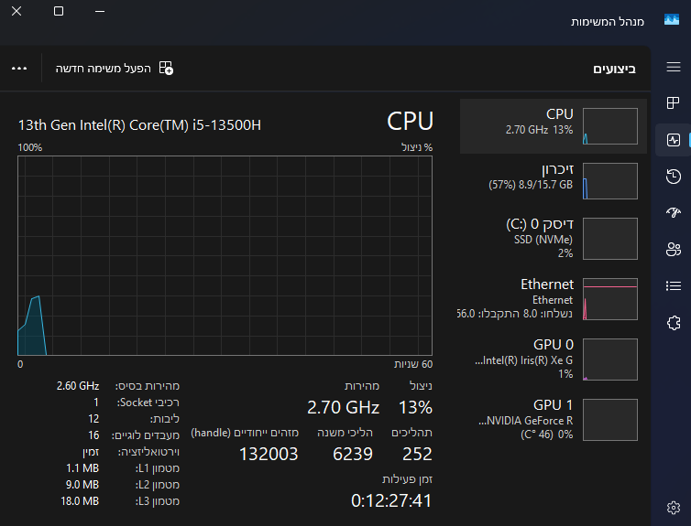This screenshot has height=526, width=691.
Task: Click the 2.70 GHz speed value
Action: click(x=344, y=407)
